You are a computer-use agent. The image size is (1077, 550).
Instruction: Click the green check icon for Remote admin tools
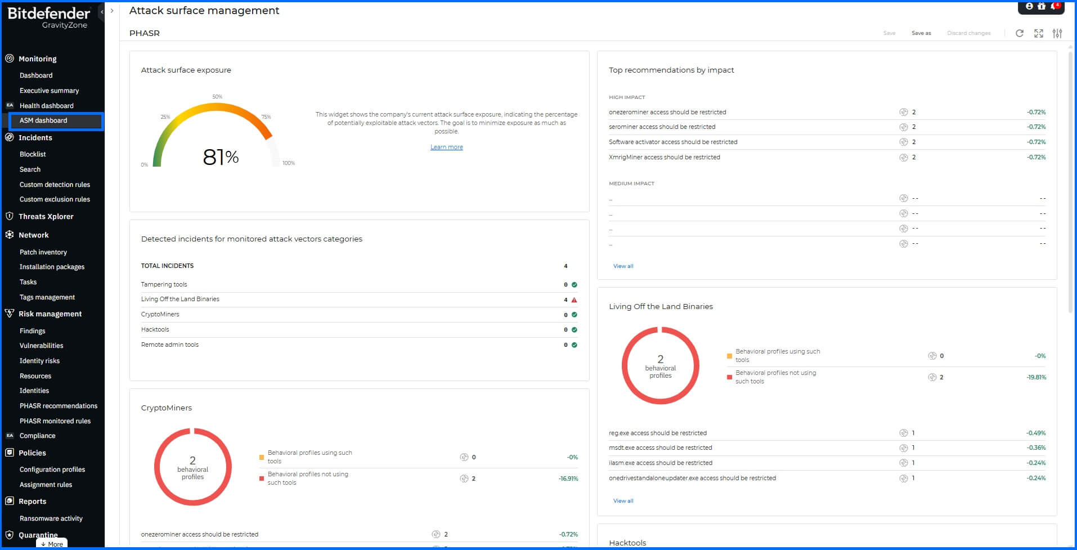[x=574, y=345]
